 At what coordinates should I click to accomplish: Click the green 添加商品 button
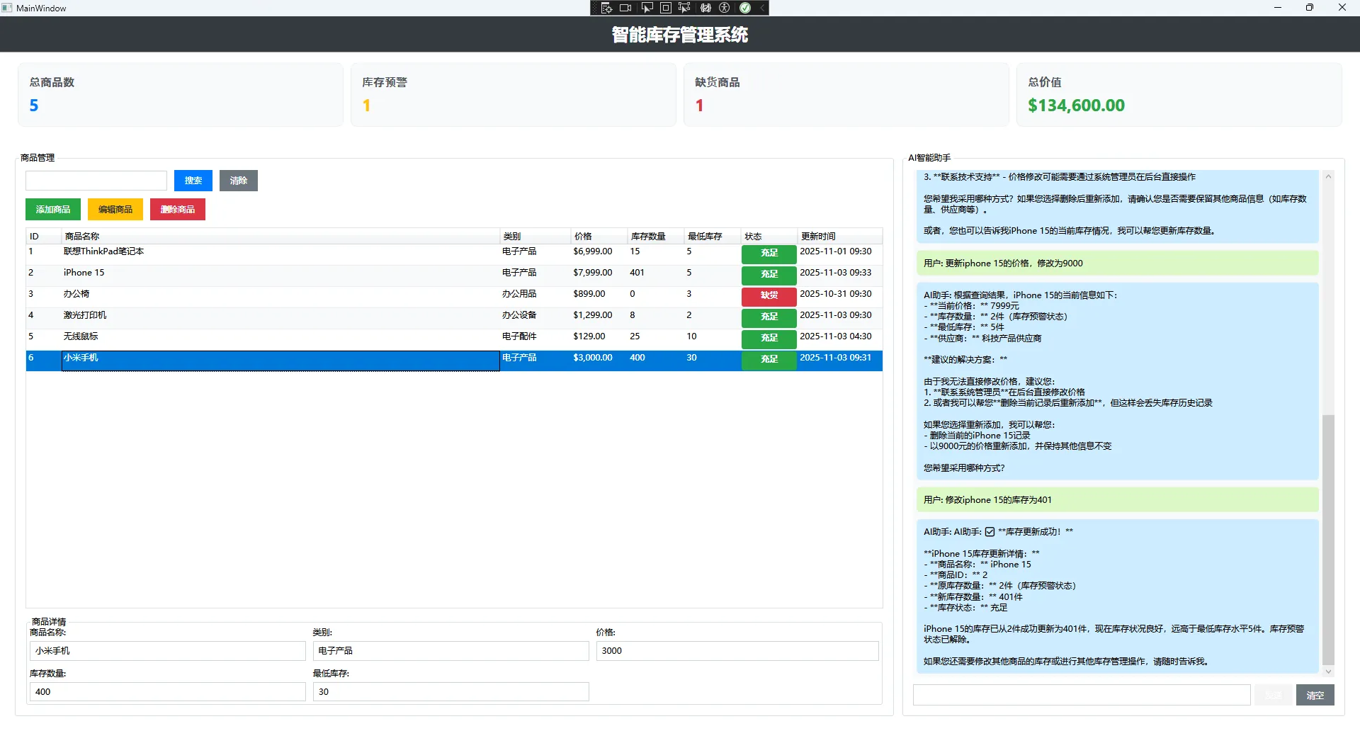[x=53, y=210]
